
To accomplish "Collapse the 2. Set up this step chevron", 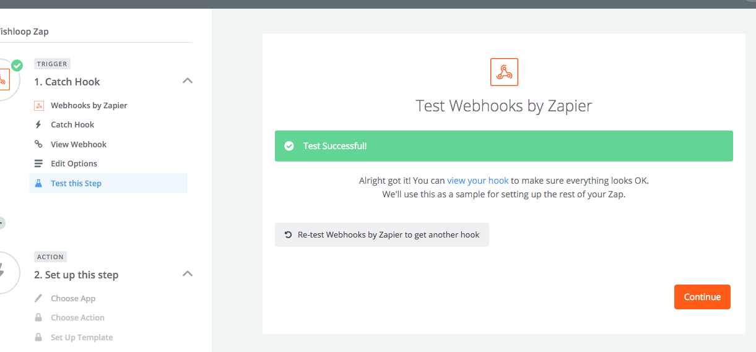I will click(x=188, y=274).
